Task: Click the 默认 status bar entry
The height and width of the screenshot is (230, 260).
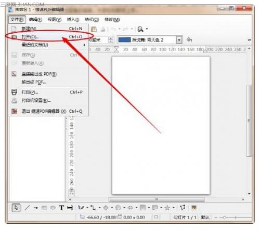Action: (205, 218)
